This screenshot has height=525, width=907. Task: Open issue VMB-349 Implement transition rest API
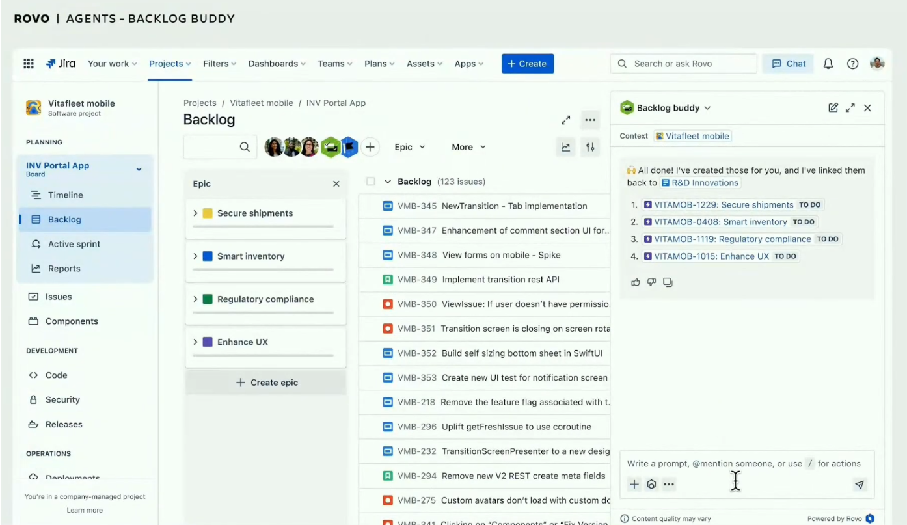click(485, 280)
